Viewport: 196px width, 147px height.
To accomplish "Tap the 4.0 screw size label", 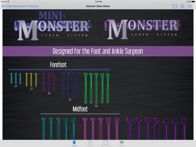I will coord(96,106).
